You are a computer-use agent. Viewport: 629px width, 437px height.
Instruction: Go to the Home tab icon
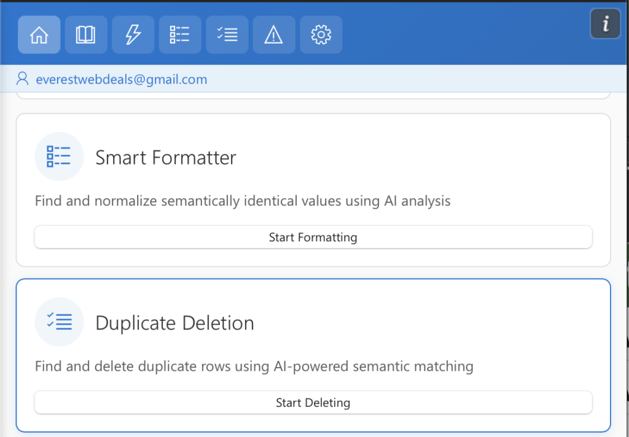pyautogui.click(x=39, y=35)
